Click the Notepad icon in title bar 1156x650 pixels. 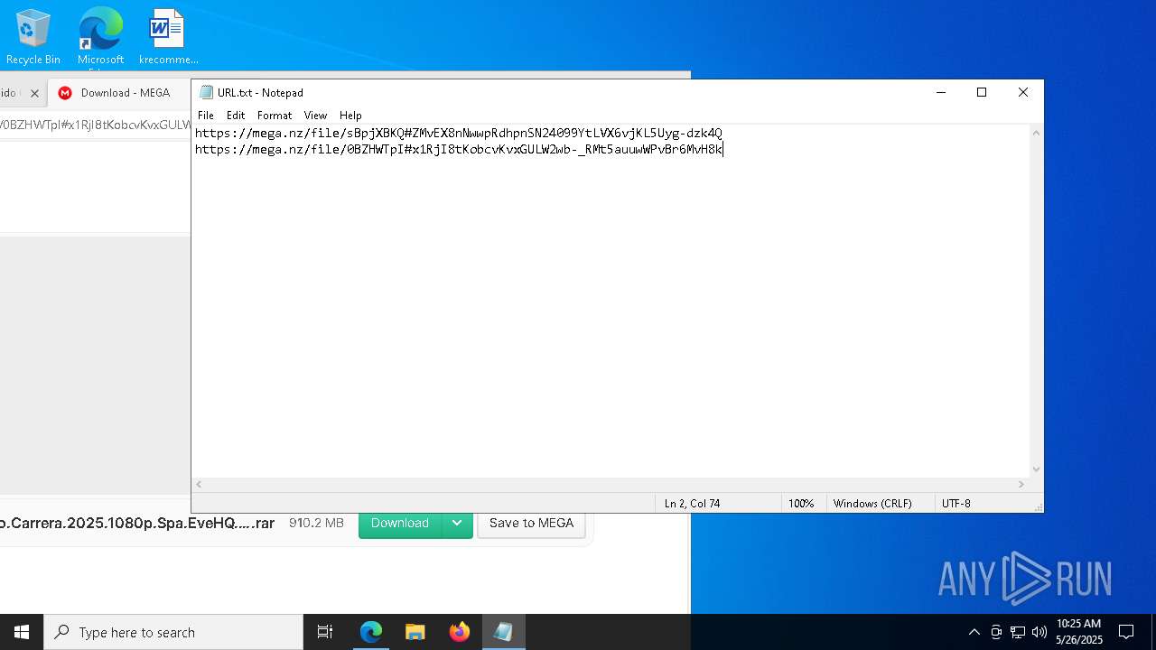[x=206, y=92]
